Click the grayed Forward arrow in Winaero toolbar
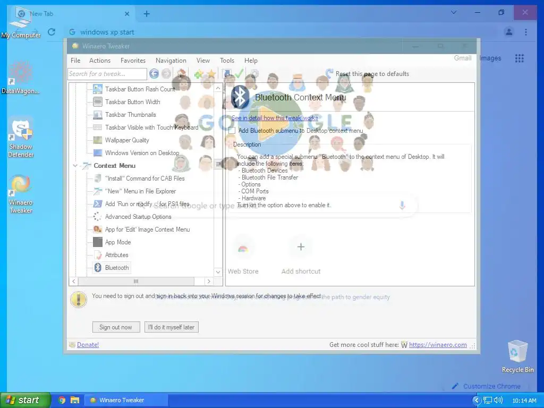 (x=166, y=73)
